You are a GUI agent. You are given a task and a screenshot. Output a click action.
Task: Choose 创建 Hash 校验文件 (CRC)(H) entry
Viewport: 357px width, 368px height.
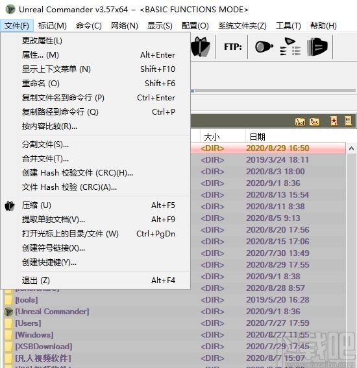click(x=95, y=173)
